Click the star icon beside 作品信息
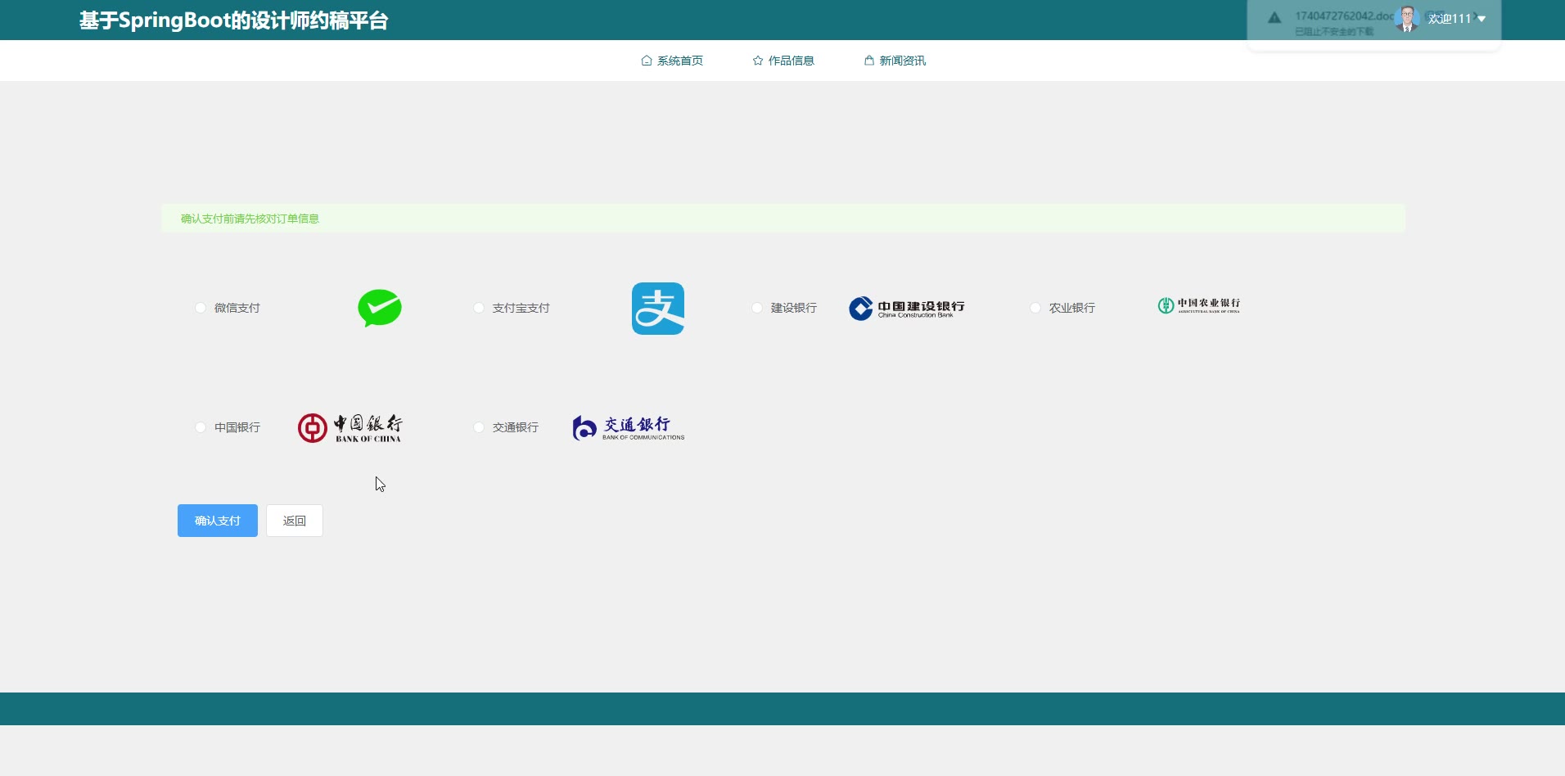Screen dimensions: 1565x776 [x=758, y=61]
